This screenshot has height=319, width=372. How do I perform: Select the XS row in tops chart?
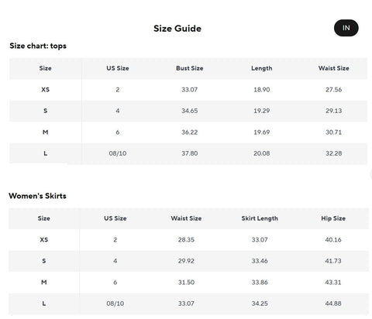(x=188, y=90)
